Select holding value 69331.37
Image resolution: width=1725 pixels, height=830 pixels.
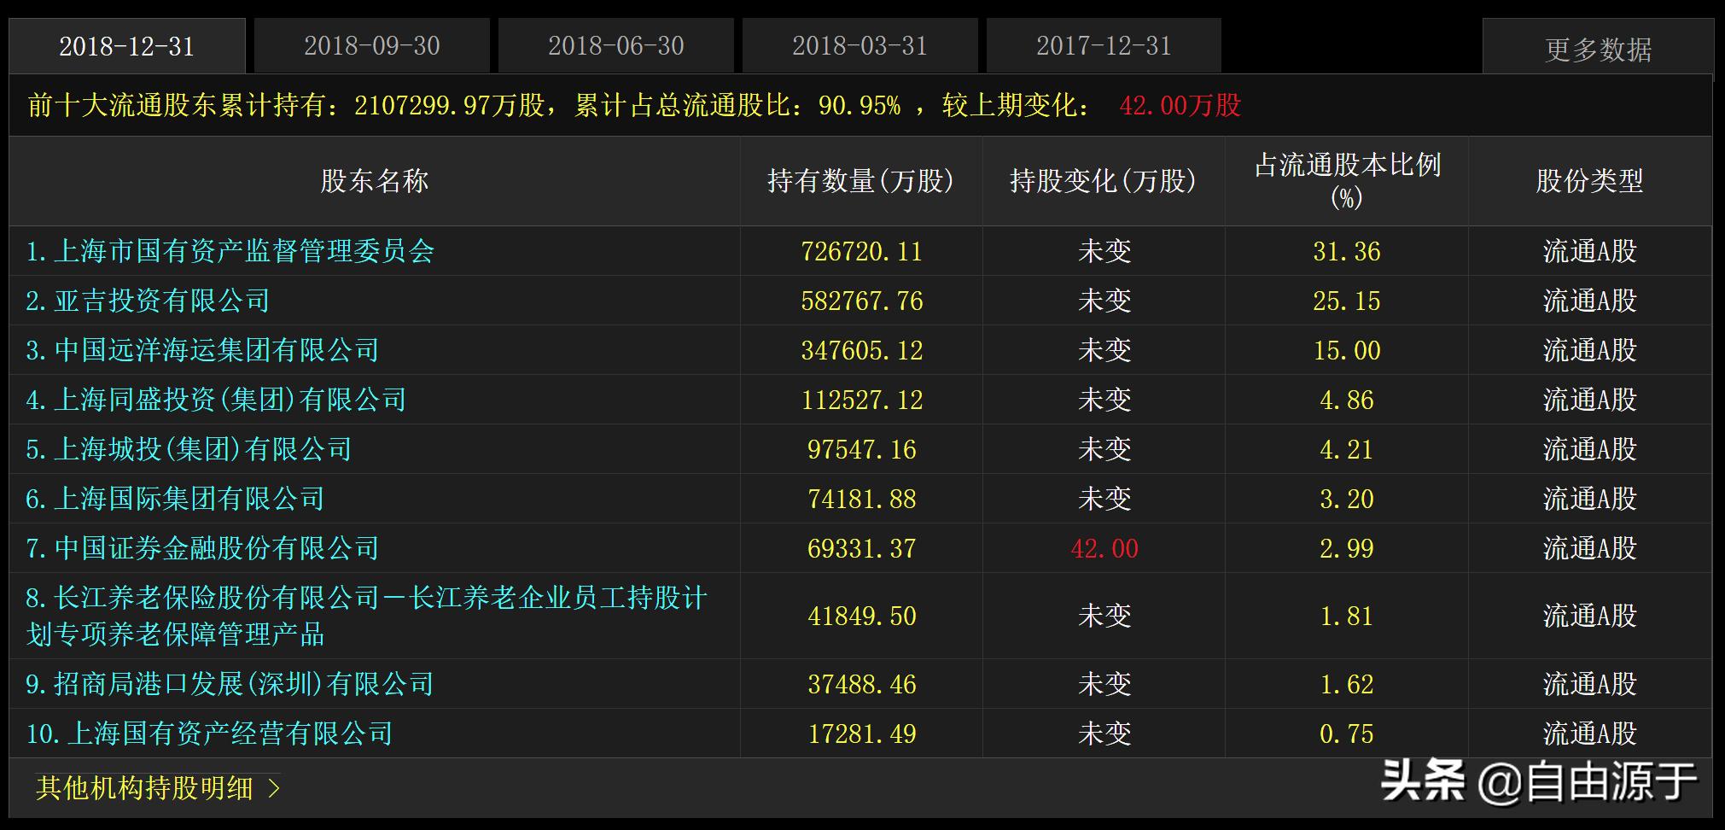(862, 549)
